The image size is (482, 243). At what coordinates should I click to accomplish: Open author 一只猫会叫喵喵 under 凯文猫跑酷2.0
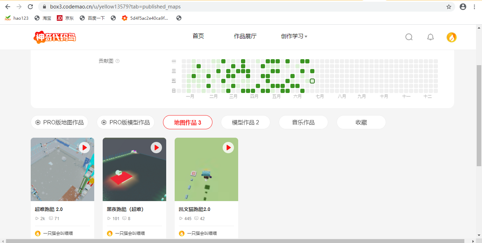[198, 233]
